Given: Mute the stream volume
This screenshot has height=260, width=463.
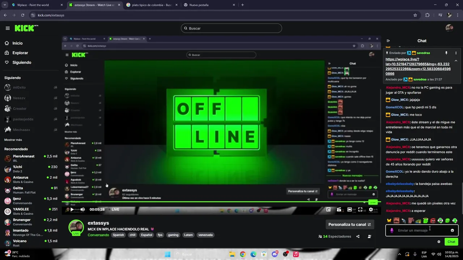Looking at the screenshot, I should tap(82, 209).
